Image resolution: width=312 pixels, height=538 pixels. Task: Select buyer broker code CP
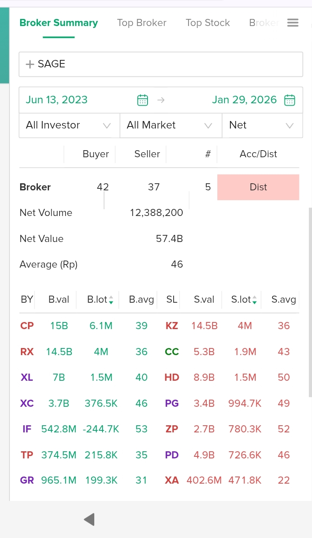27,326
